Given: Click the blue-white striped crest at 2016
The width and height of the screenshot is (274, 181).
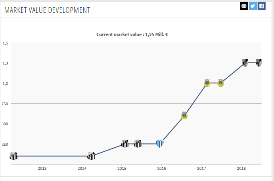Looking at the screenshot, I should click(160, 143).
